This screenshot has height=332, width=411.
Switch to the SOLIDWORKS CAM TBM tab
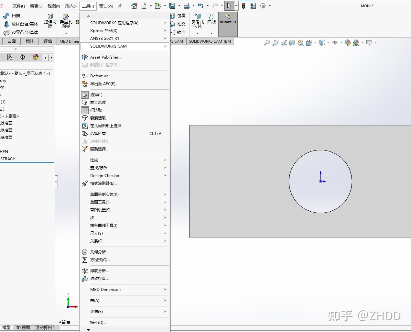click(x=210, y=41)
